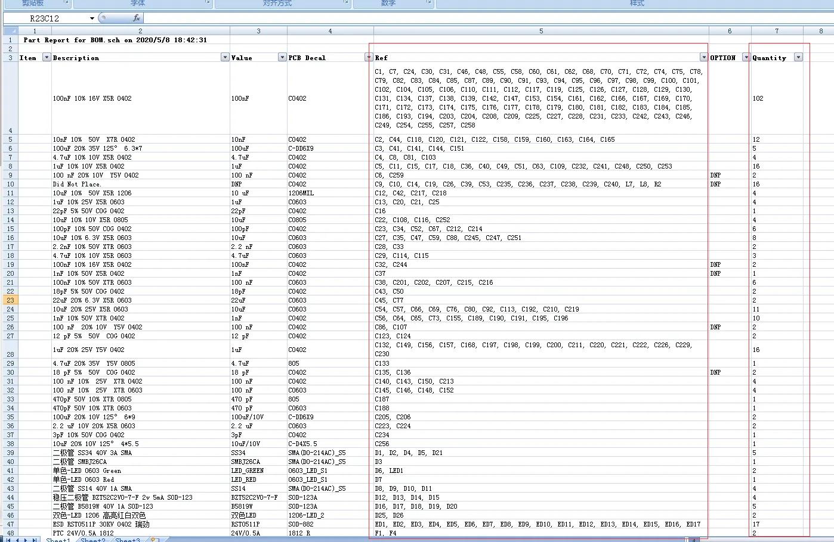Click the 'RST0511P' value cell
The height and width of the screenshot is (542, 834).
tap(258, 524)
